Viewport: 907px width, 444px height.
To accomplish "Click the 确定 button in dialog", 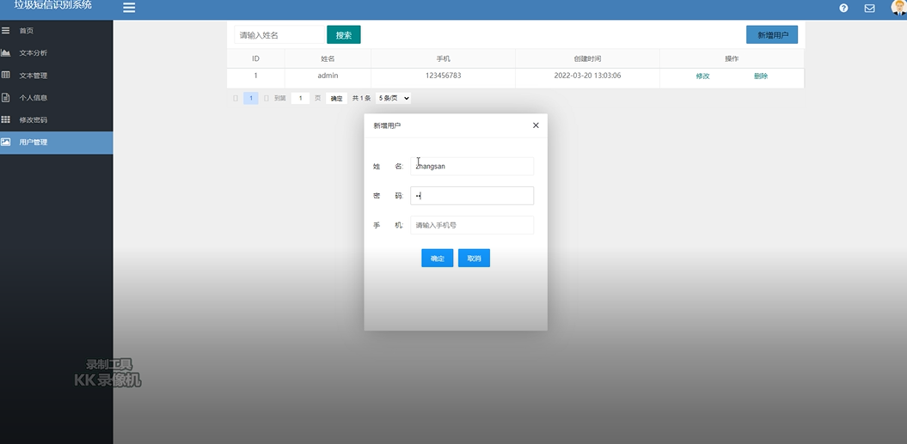I will (438, 258).
